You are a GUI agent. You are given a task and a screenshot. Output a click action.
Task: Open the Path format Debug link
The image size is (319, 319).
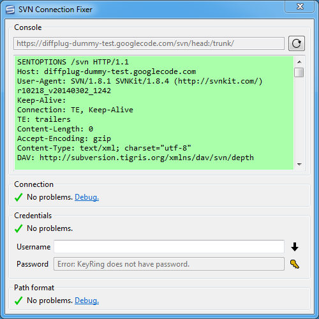click(x=87, y=300)
